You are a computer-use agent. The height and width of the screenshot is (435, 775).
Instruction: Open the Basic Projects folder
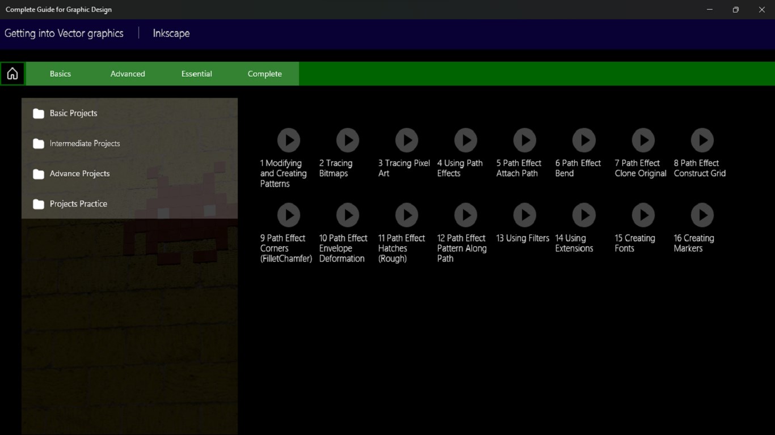(x=73, y=113)
